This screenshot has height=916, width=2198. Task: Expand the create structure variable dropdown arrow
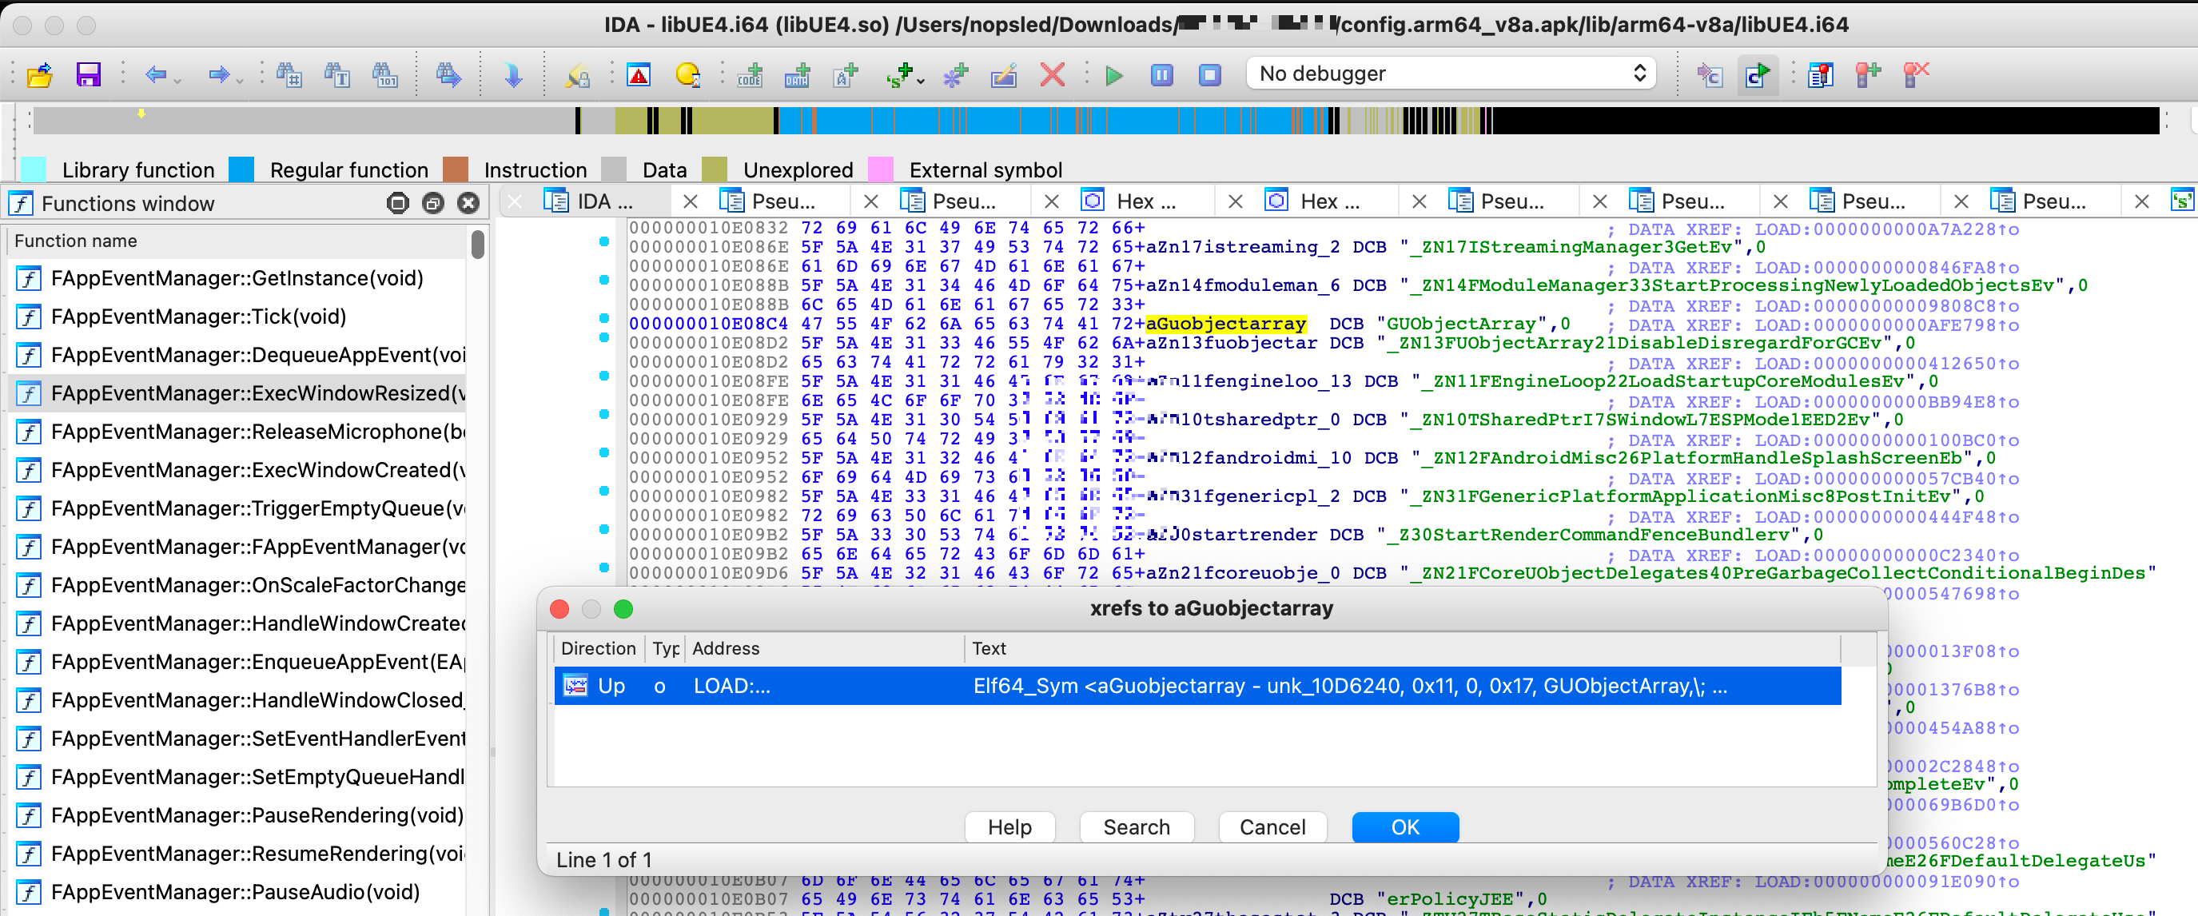(x=921, y=81)
